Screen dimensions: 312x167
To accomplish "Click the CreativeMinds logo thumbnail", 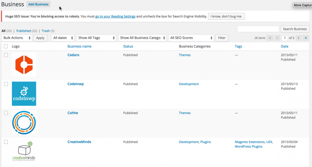I will tap(24, 151).
